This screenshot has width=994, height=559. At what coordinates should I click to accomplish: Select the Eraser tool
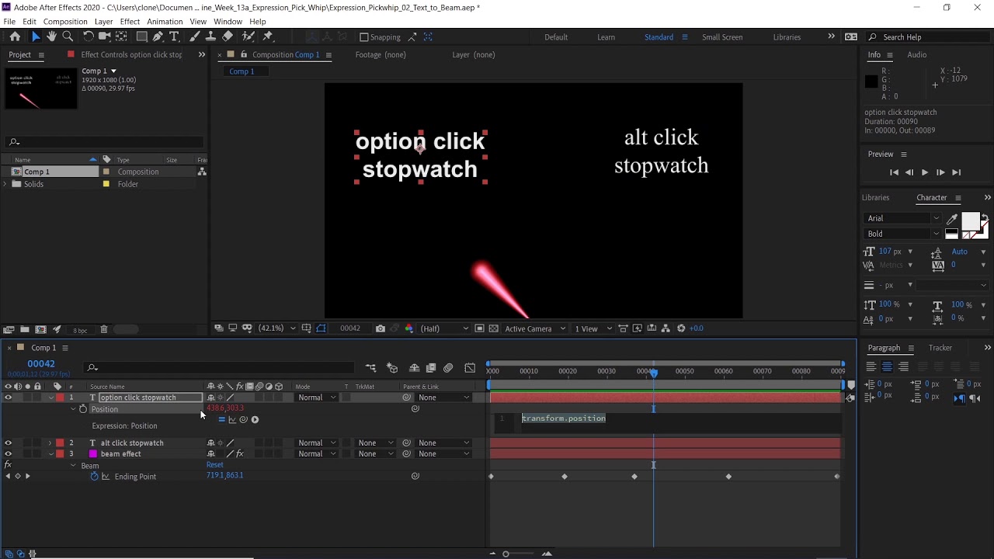click(228, 36)
